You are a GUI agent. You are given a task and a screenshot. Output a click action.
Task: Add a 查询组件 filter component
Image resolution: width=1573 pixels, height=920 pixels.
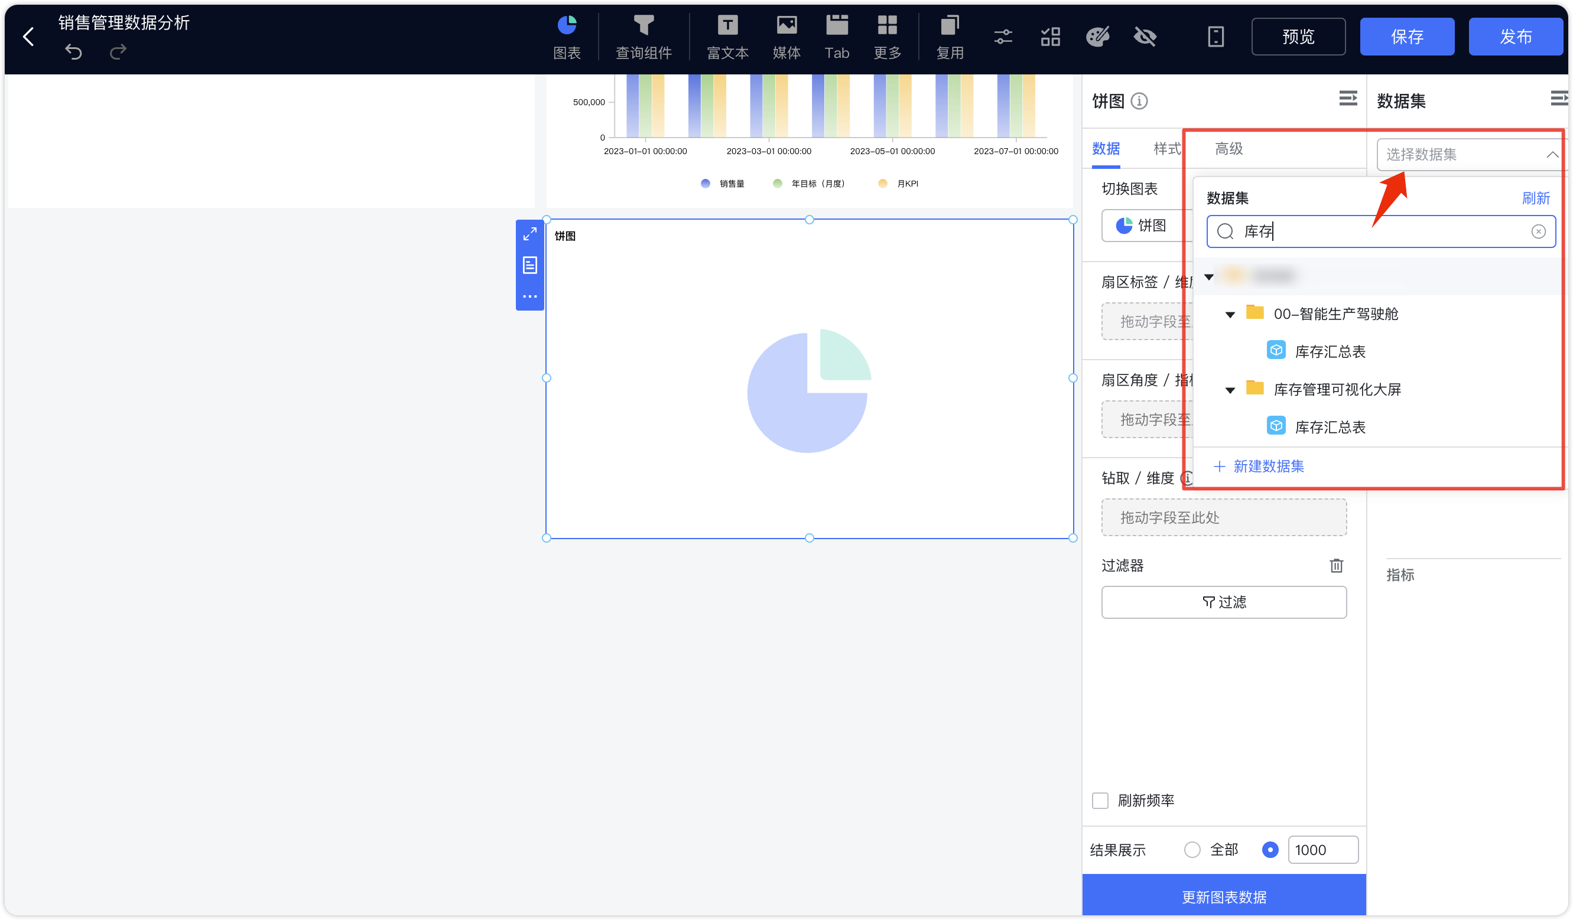tap(643, 37)
